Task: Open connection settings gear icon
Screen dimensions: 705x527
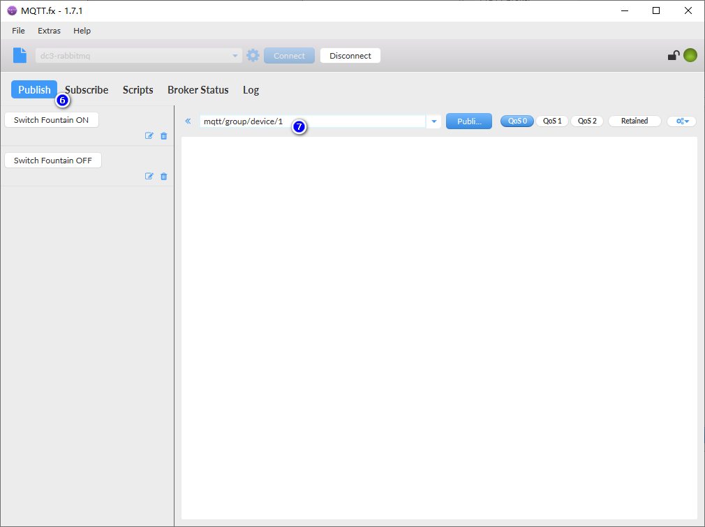Action: (253, 56)
